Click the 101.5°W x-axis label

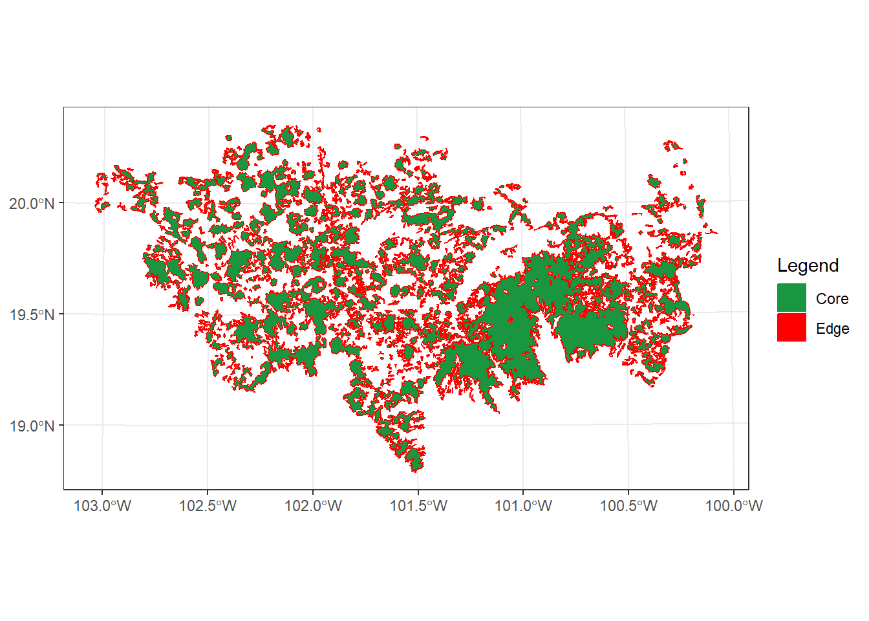pyautogui.click(x=418, y=506)
